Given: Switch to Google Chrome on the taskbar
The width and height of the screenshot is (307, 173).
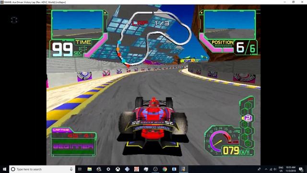Looking at the screenshot, I should pos(165,169).
